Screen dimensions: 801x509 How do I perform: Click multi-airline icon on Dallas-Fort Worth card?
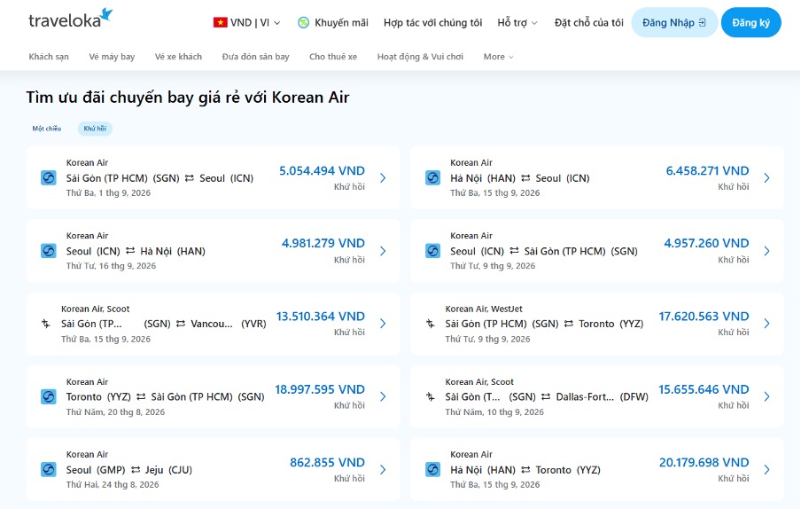[x=430, y=396]
